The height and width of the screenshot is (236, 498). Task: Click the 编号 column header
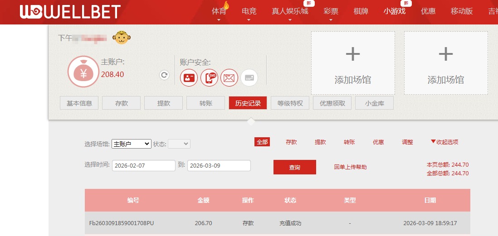pos(133,200)
